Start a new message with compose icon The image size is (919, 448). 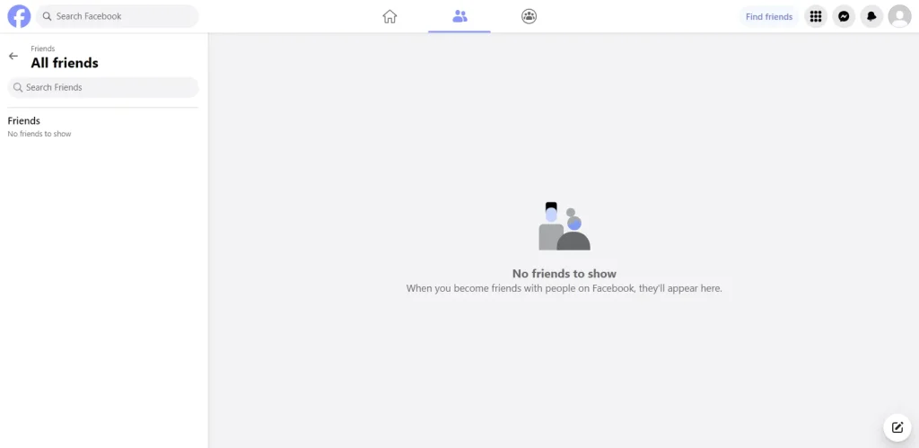[x=897, y=427]
